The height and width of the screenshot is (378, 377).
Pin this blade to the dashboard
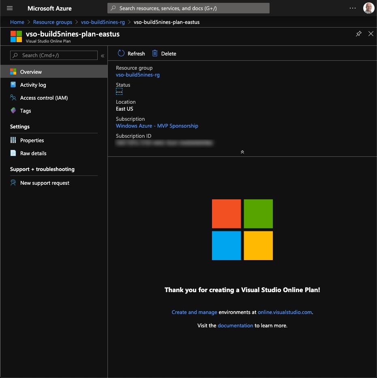click(358, 34)
